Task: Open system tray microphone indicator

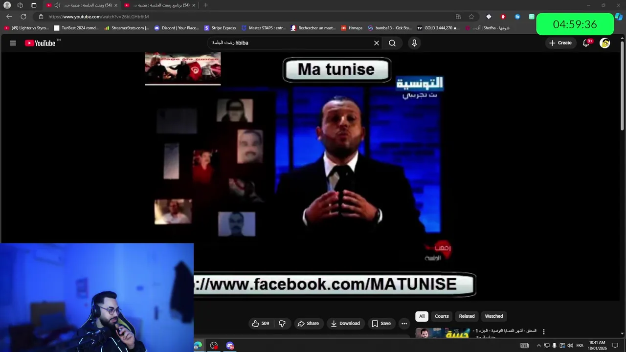Action: [x=555, y=346]
